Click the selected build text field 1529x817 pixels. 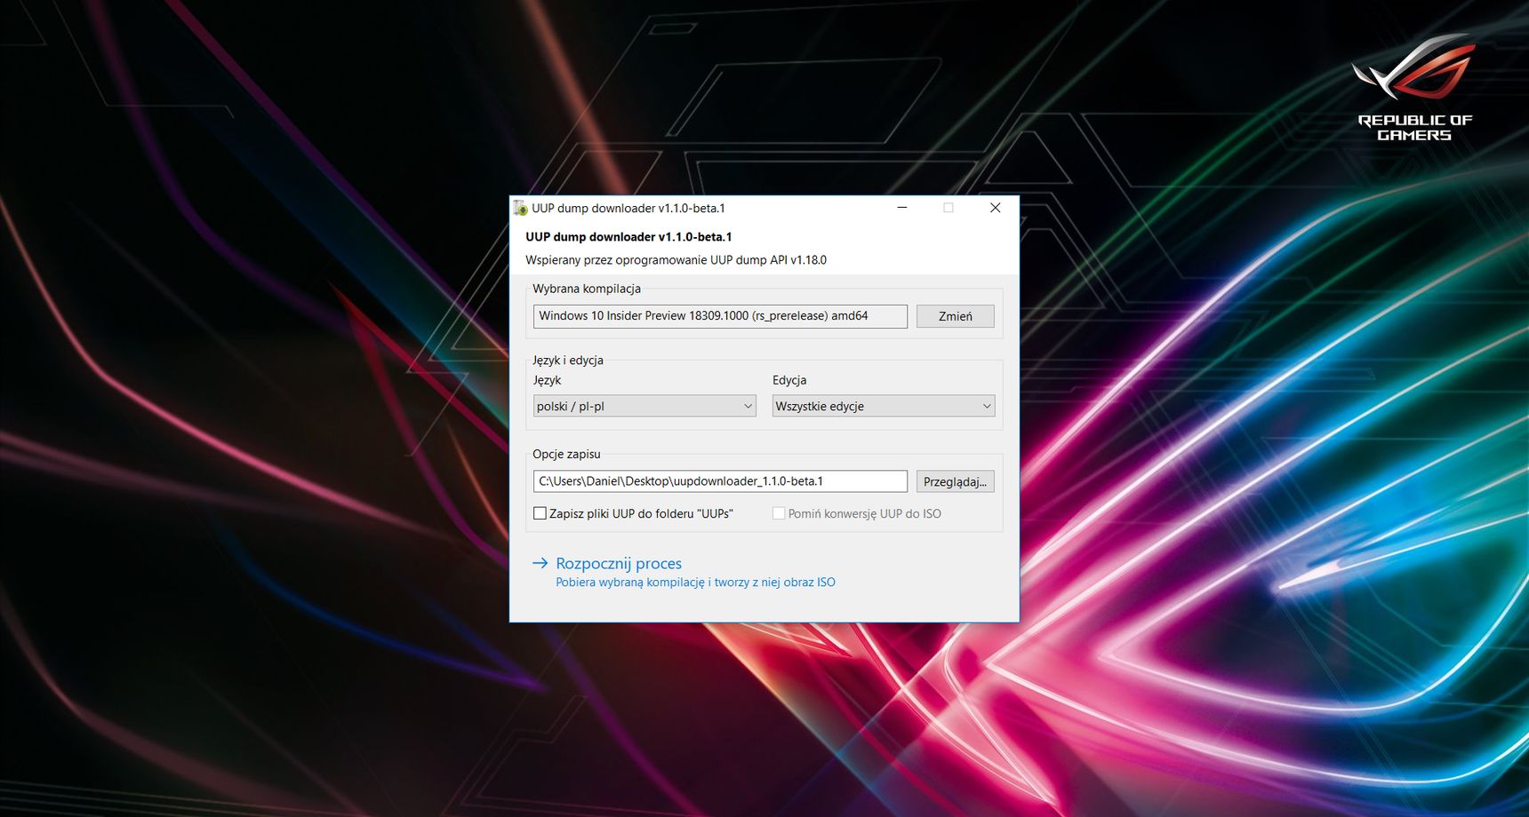point(720,316)
